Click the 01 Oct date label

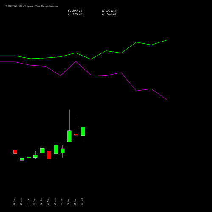[68, 202]
